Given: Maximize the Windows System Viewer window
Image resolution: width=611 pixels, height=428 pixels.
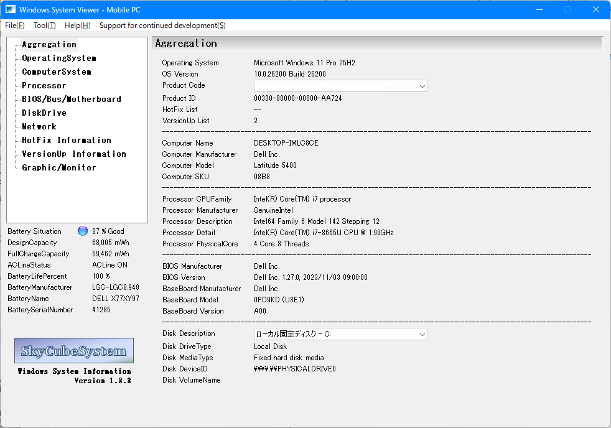Looking at the screenshot, I should point(567,10).
